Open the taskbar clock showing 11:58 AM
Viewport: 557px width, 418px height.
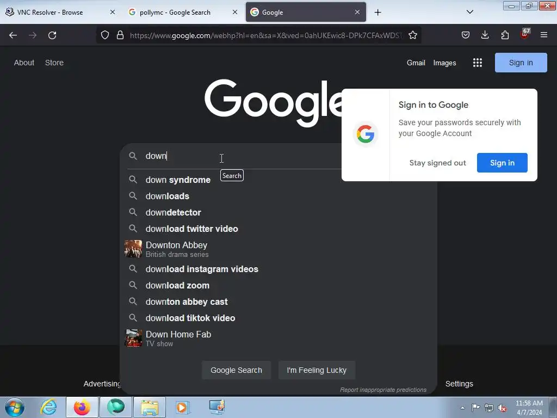529,408
